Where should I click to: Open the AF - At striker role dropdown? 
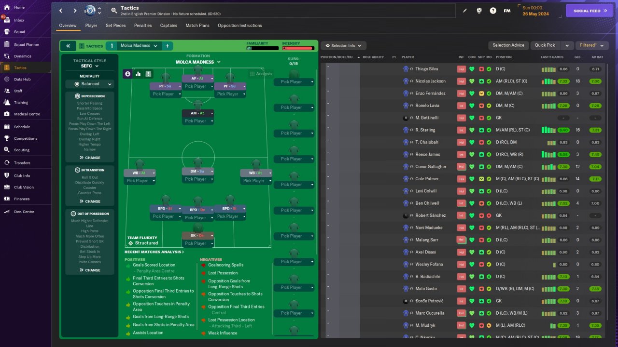[198, 79]
